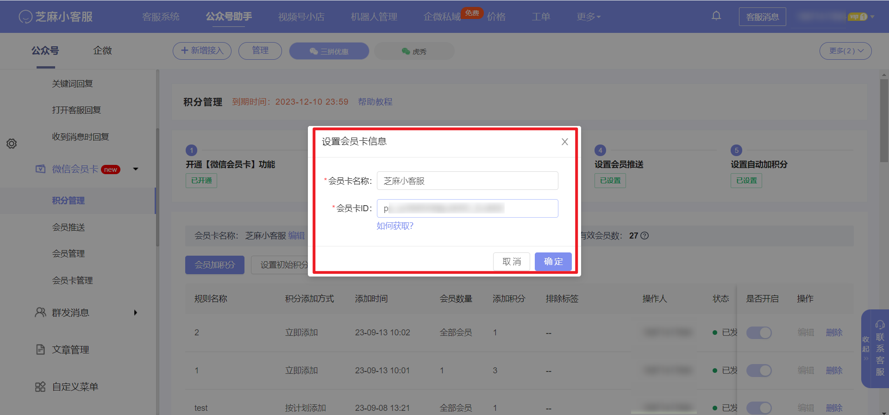The width and height of the screenshot is (889, 415).
Task: Open the 更多 dropdown in top navigation
Action: click(588, 17)
